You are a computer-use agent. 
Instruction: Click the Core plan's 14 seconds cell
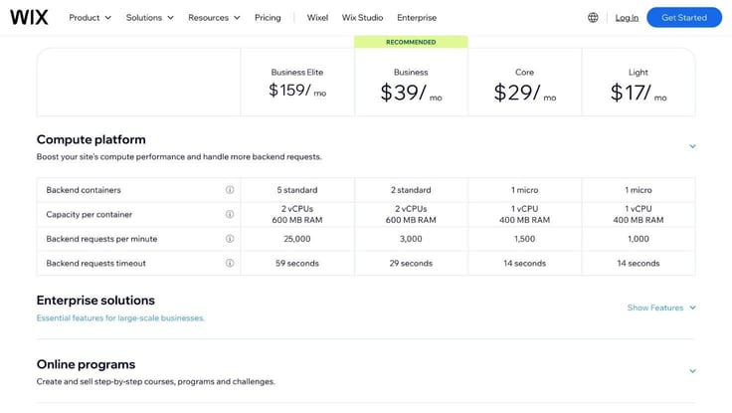pyautogui.click(x=525, y=263)
